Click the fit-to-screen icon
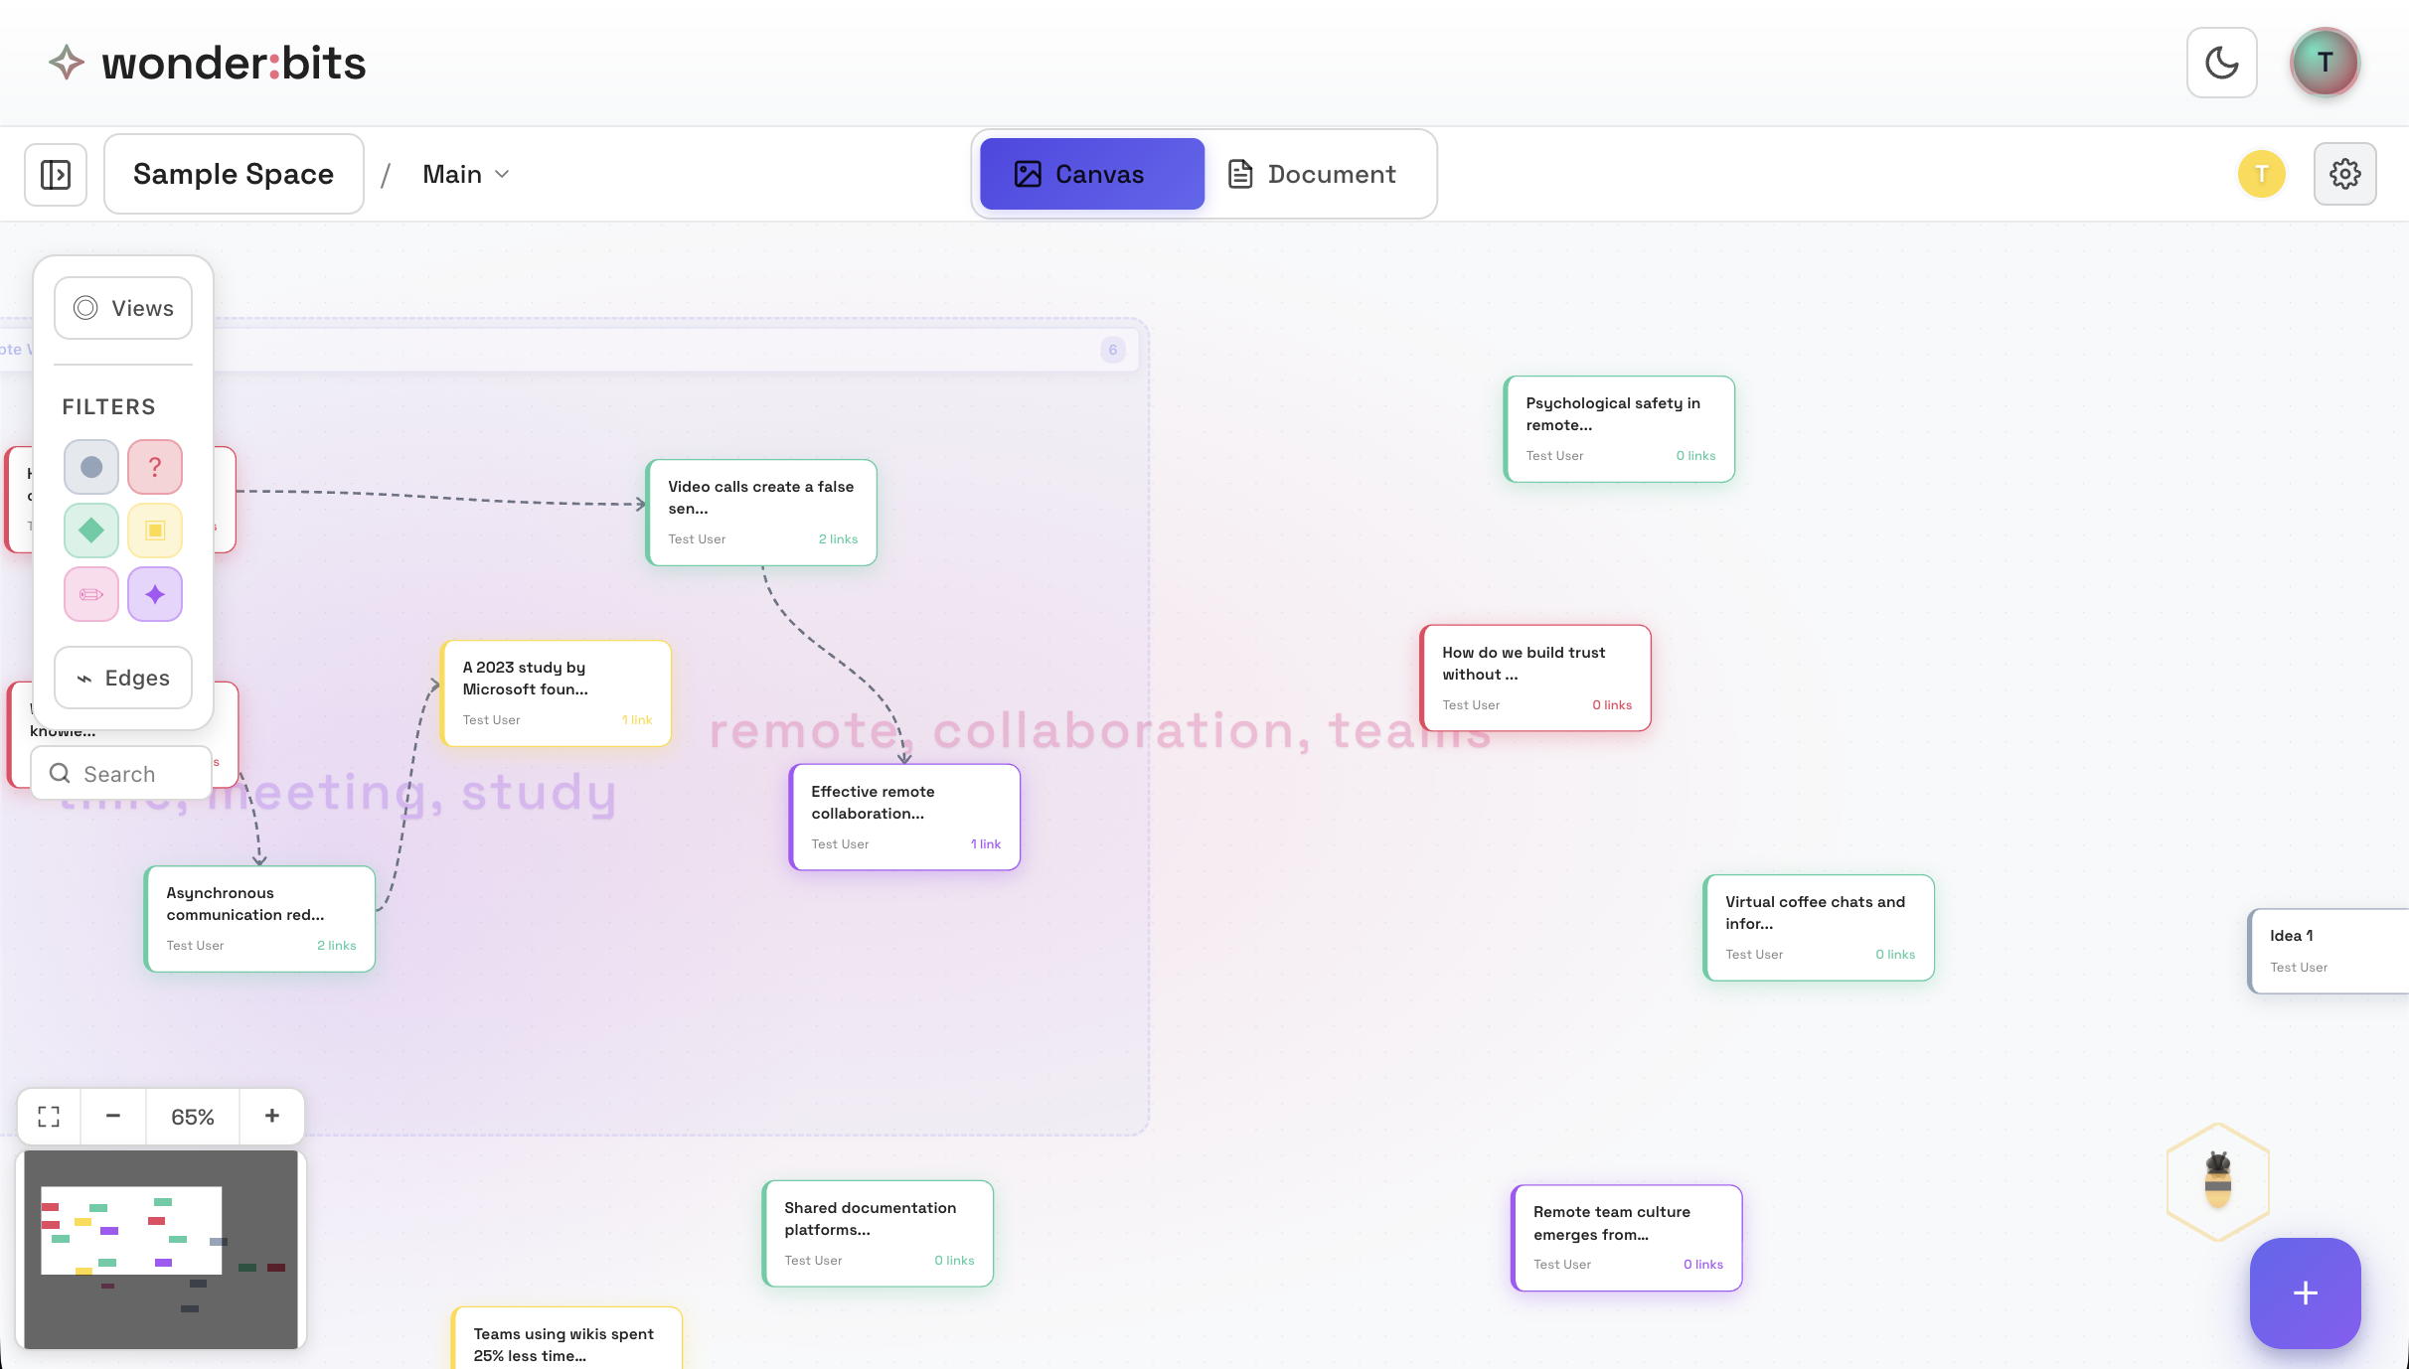Image resolution: width=2409 pixels, height=1369 pixels. tap(49, 1116)
